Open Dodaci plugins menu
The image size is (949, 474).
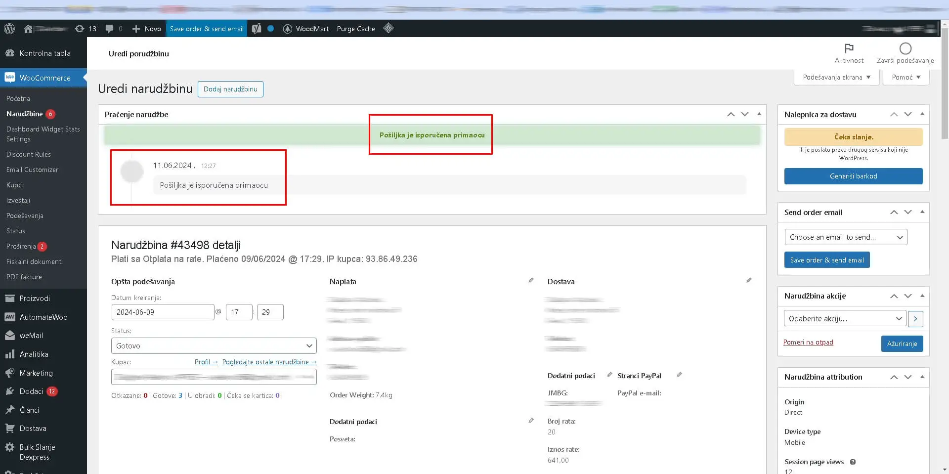click(43, 391)
